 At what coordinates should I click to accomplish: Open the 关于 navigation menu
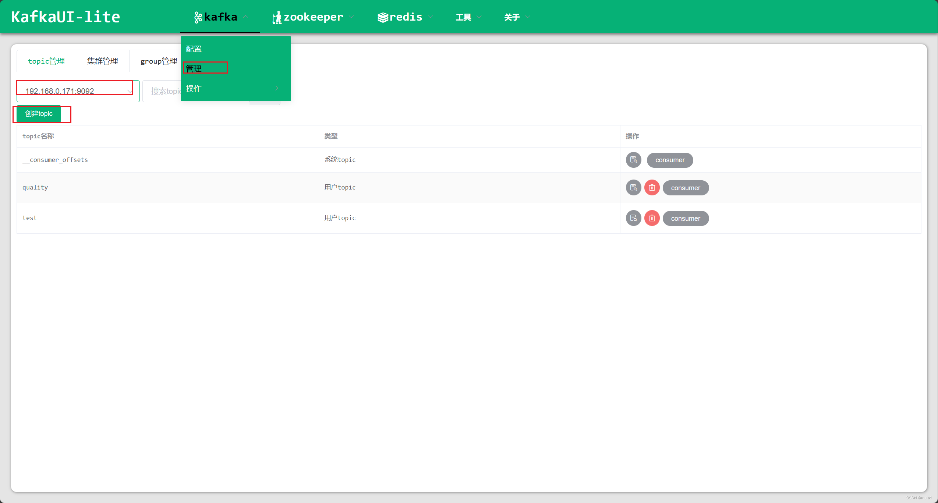click(x=517, y=17)
